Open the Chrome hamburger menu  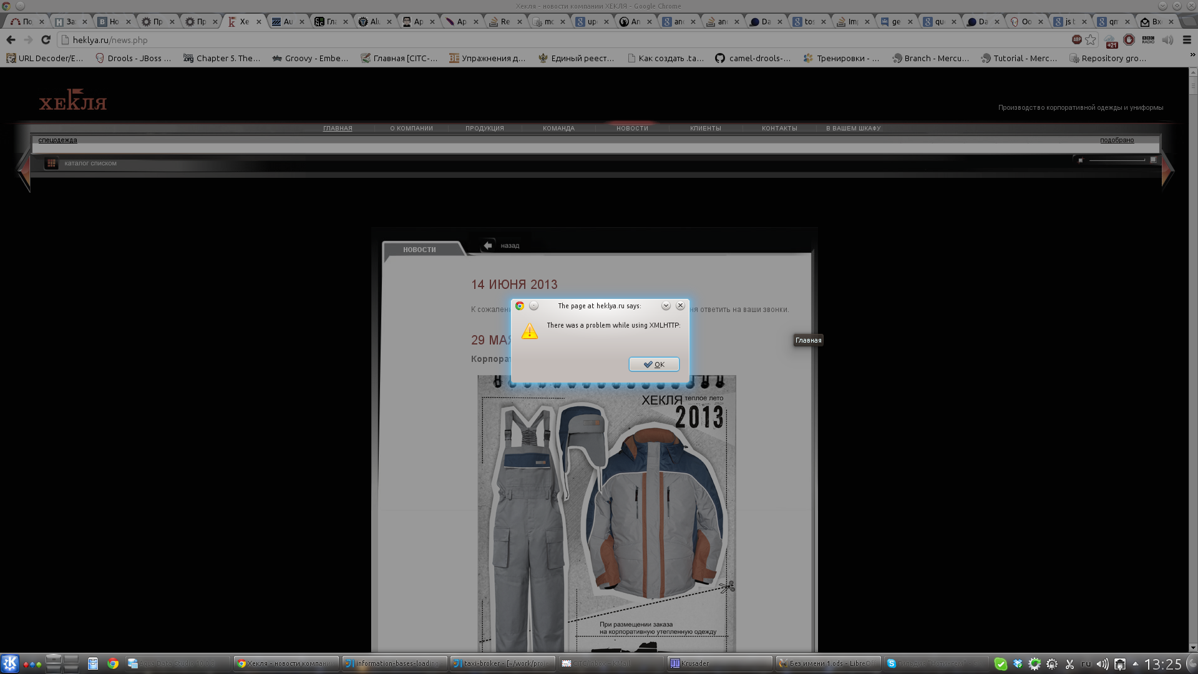click(x=1187, y=40)
